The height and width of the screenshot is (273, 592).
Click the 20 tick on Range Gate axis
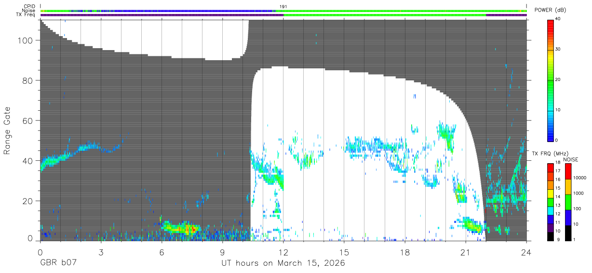(27, 201)
